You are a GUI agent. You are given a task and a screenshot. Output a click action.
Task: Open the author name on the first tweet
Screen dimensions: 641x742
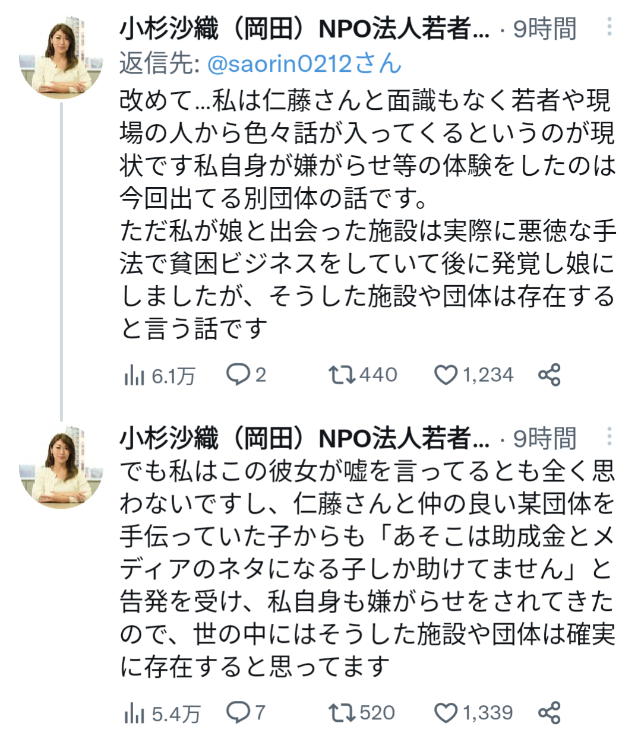point(305,28)
